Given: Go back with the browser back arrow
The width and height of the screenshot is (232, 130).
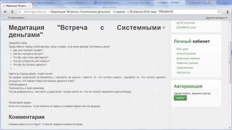Looking at the screenshot, I should coord(5,12).
